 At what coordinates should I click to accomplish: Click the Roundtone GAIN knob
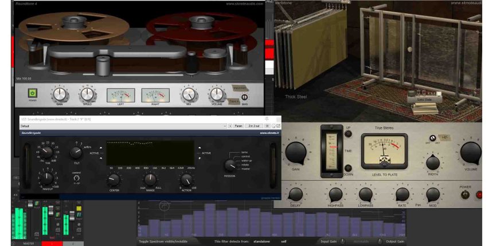point(59,94)
